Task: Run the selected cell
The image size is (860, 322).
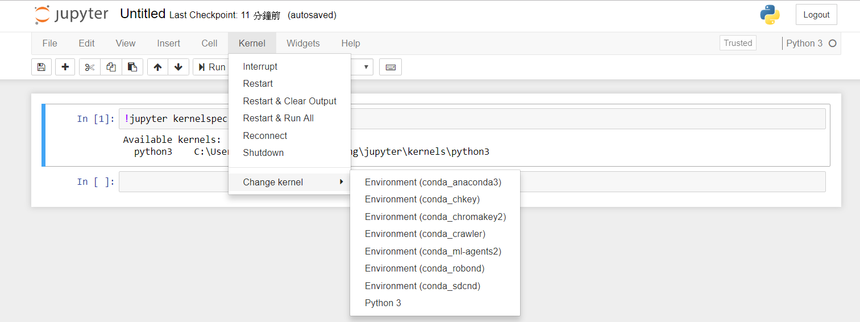Action: point(211,67)
